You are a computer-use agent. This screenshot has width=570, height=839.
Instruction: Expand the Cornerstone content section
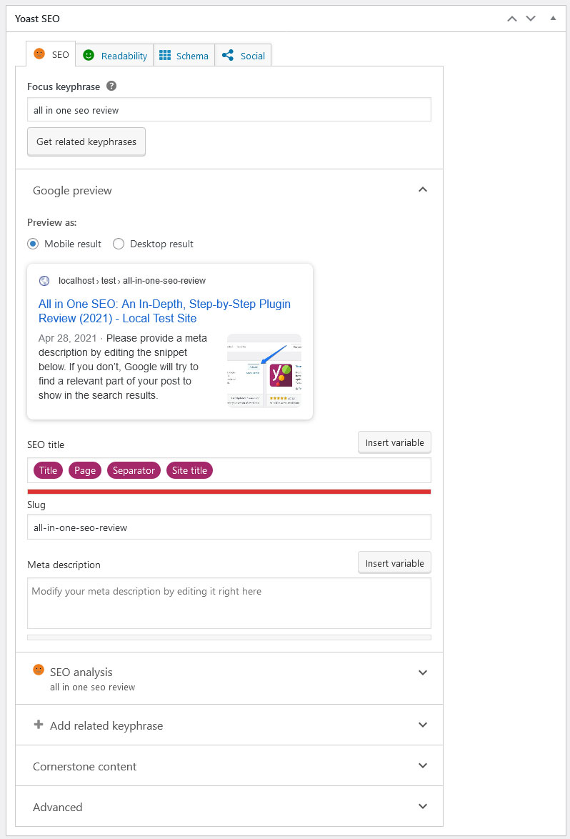pos(229,765)
